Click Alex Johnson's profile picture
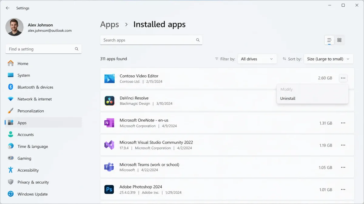Viewport: 364px width, 204px height. (x=14, y=27)
